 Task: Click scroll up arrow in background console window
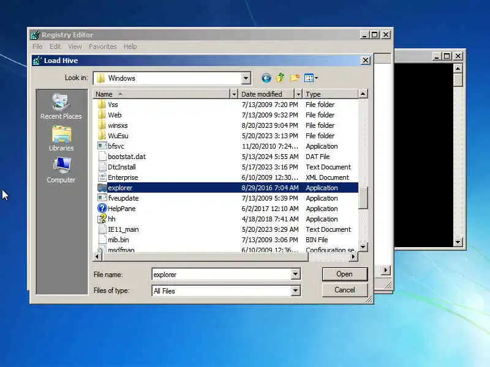tap(458, 68)
